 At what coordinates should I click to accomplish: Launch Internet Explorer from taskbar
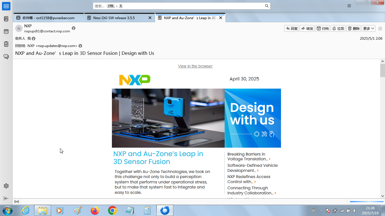[25, 210]
